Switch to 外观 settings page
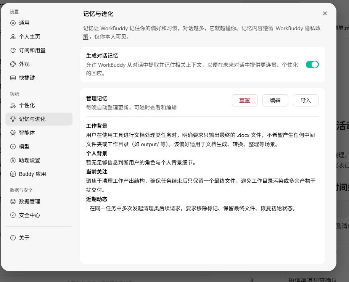The height and width of the screenshot is (282, 349). click(39, 64)
